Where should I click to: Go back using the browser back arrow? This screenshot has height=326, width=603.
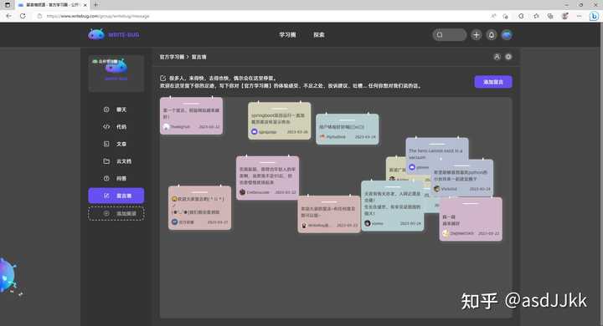pos(9,16)
